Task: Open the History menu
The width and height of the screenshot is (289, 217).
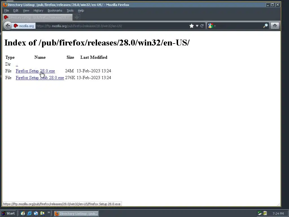Action: tap(38, 10)
